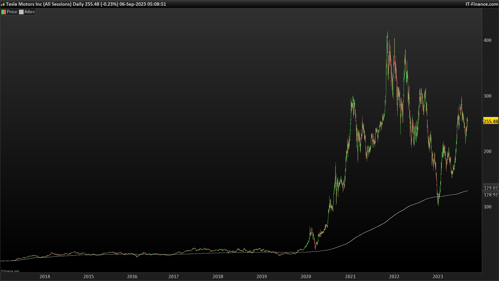Select 2020 on the time axis
The width and height of the screenshot is (499, 281).
click(306, 277)
